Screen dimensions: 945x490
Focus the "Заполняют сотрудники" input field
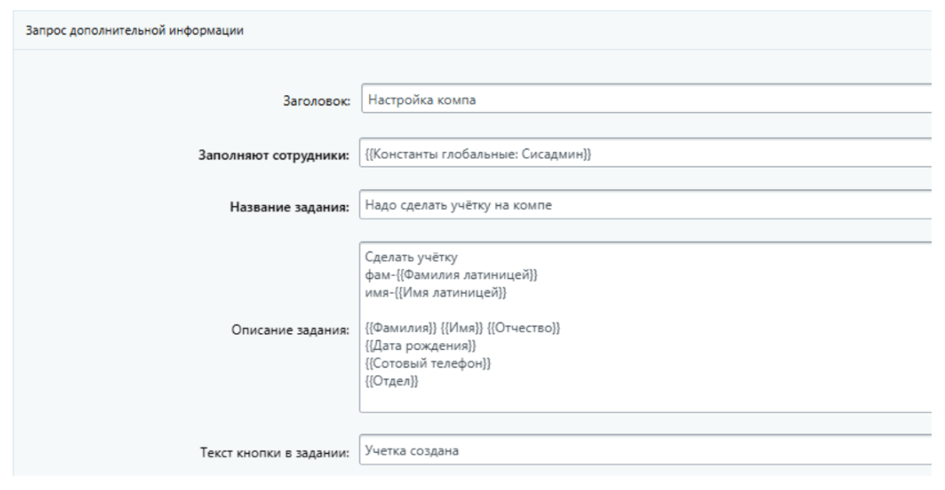[642, 155]
